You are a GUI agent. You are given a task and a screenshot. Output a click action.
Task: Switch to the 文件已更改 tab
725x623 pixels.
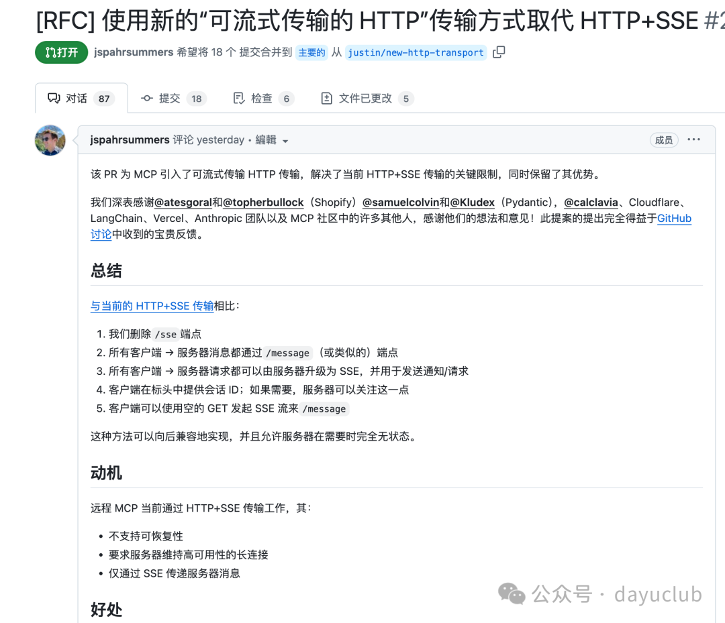(x=366, y=98)
